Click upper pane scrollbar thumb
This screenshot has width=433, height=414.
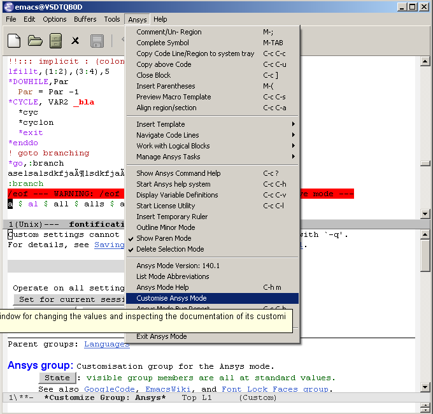pyautogui.click(x=425, y=164)
